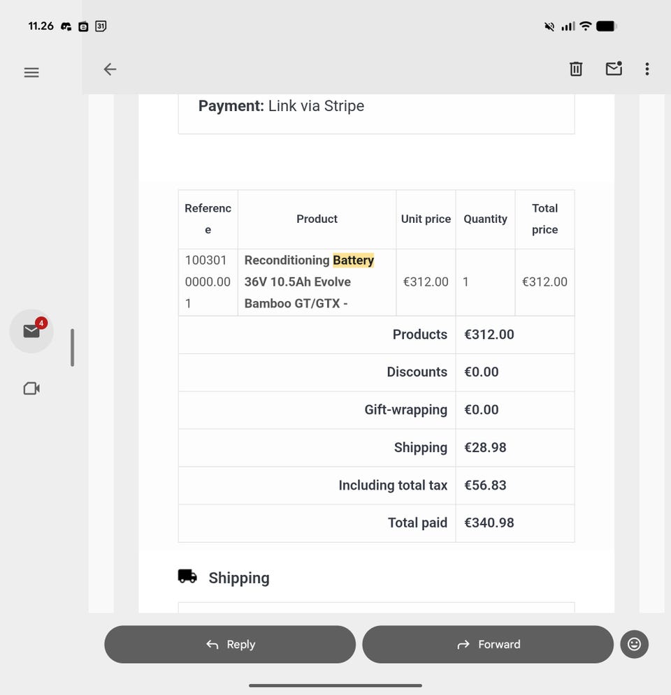671x695 pixels.
Task: Select the Total paid €340.98 amount
Action: [489, 523]
